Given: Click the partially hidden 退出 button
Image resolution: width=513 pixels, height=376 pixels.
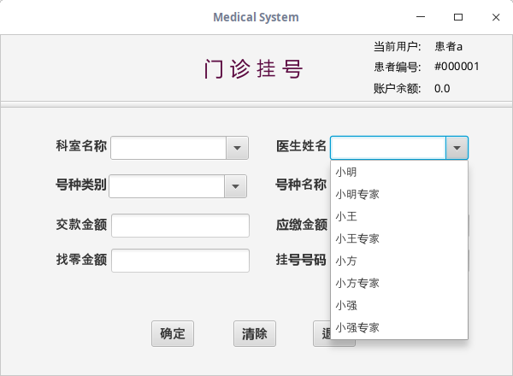Looking at the screenshot, I should pyautogui.click(x=322, y=334).
